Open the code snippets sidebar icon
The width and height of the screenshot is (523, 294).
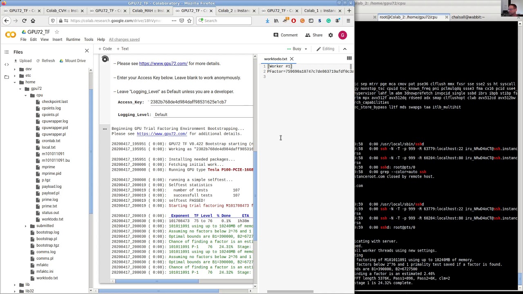7,65
